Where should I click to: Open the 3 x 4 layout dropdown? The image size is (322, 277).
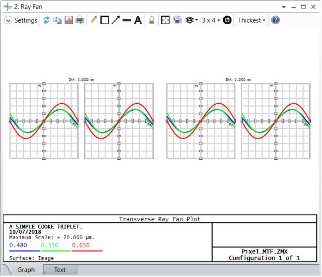tap(211, 20)
